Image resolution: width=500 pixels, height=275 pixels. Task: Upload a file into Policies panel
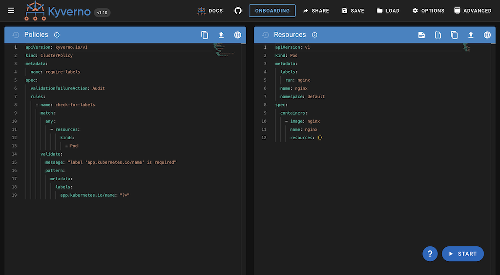(221, 35)
